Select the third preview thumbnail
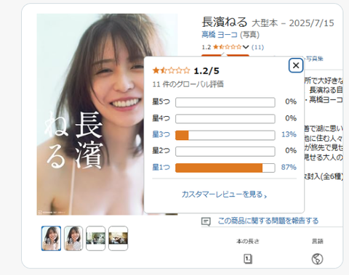The image size is (349, 275). coord(96,238)
